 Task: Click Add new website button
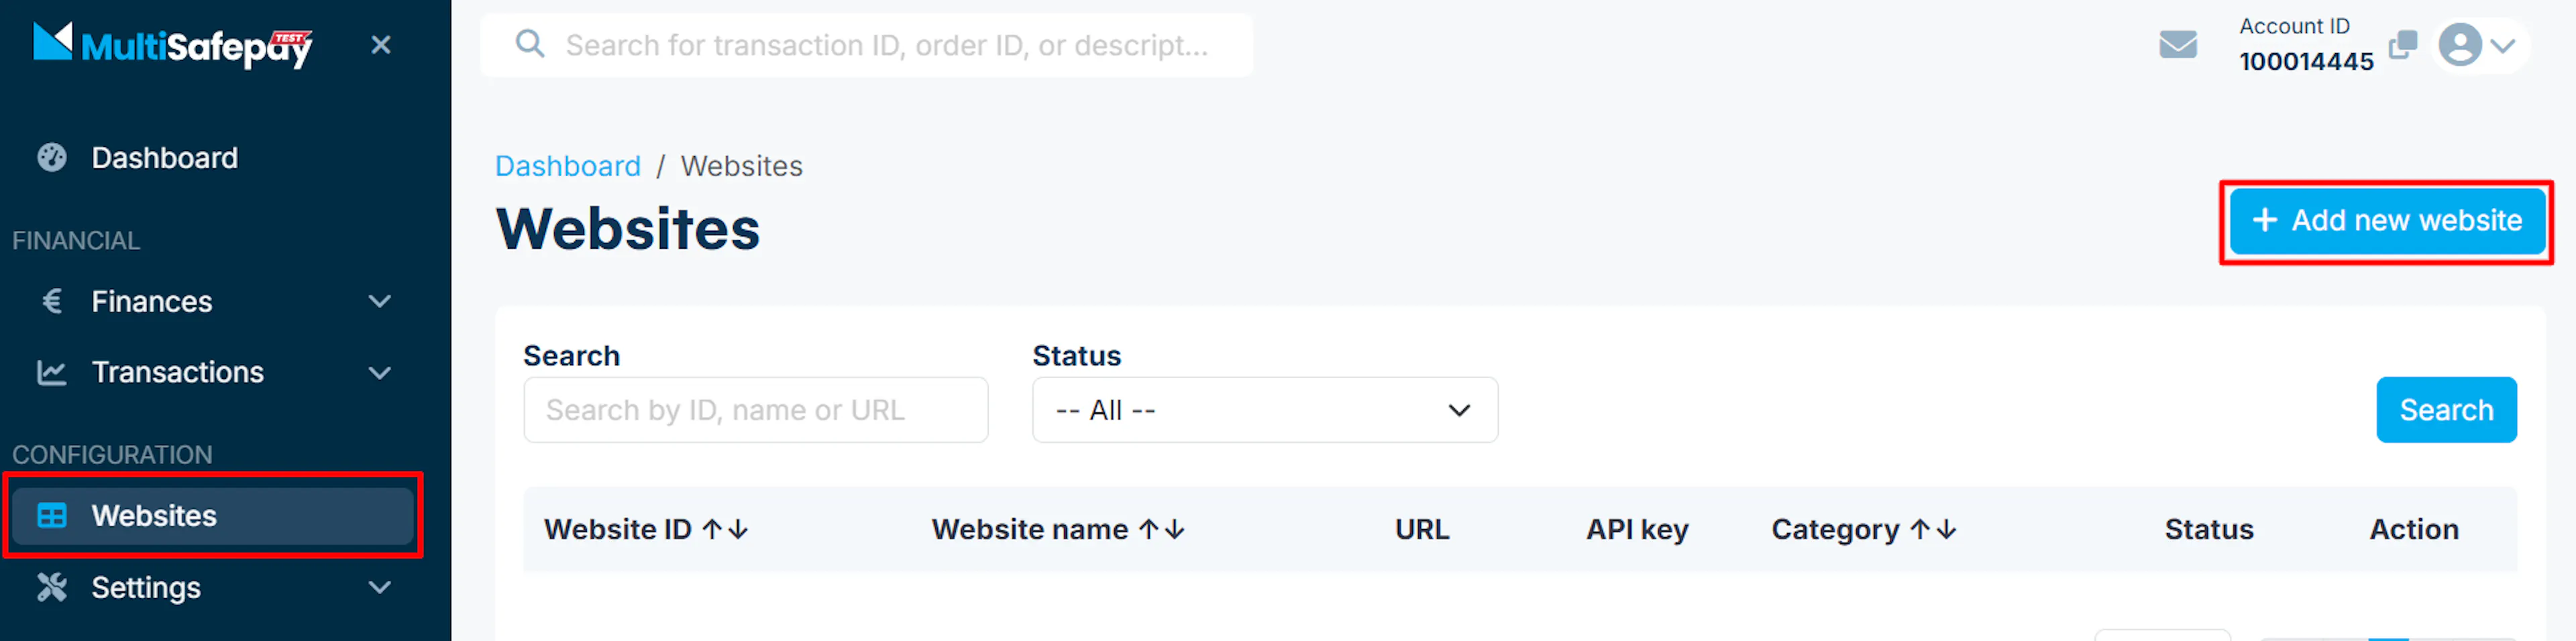[2387, 221]
